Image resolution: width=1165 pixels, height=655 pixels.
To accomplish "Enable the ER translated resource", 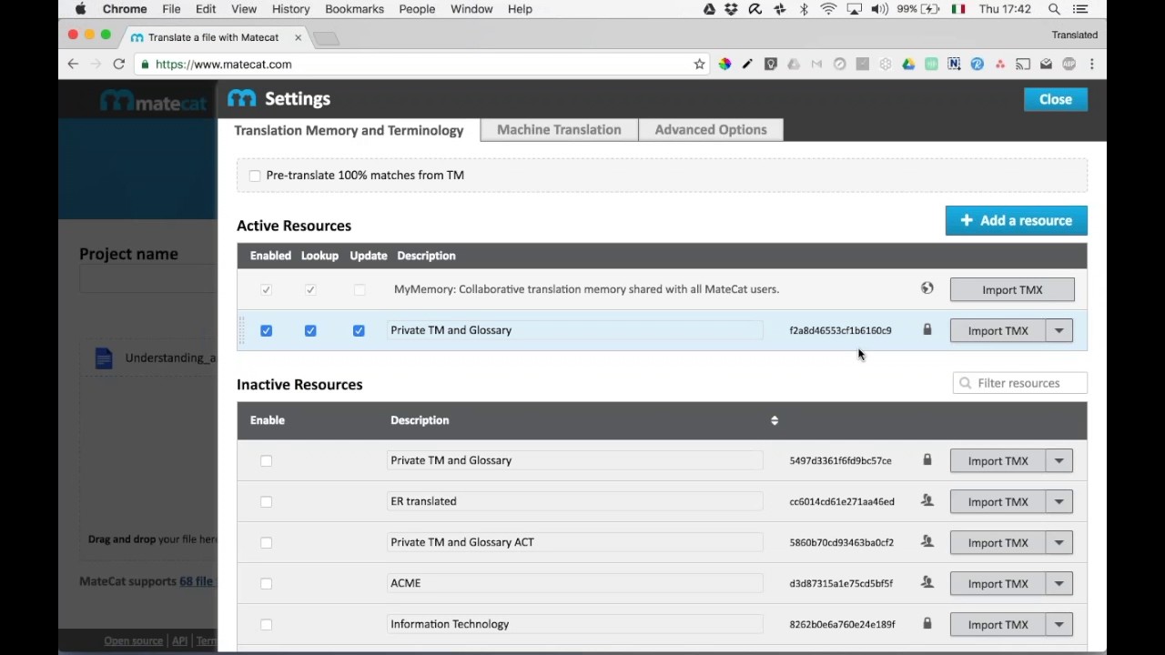I will [x=266, y=501].
